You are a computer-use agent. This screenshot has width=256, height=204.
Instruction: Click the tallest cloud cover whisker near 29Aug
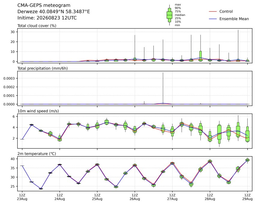click(x=238, y=46)
